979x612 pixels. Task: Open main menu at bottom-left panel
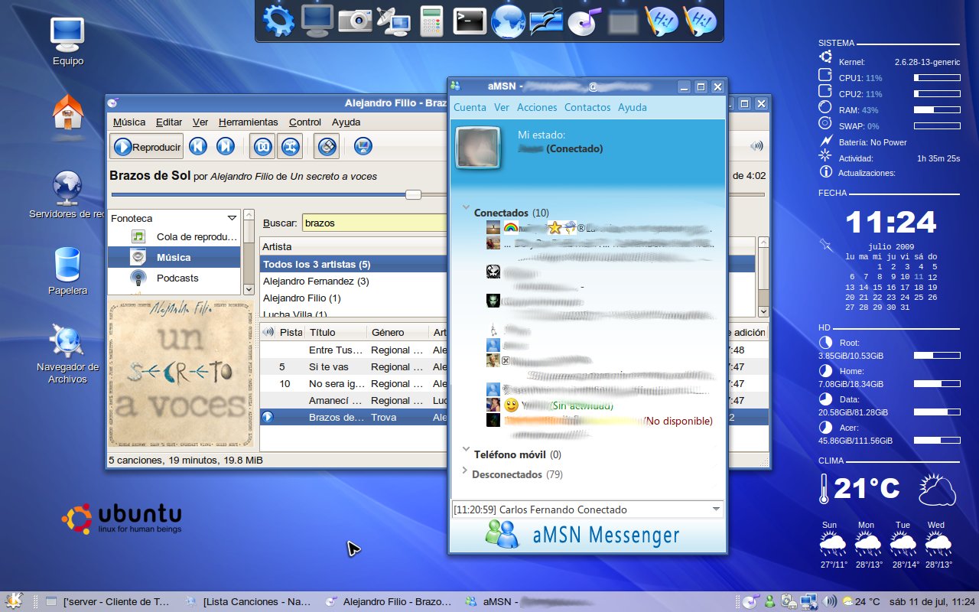pos(12,601)
